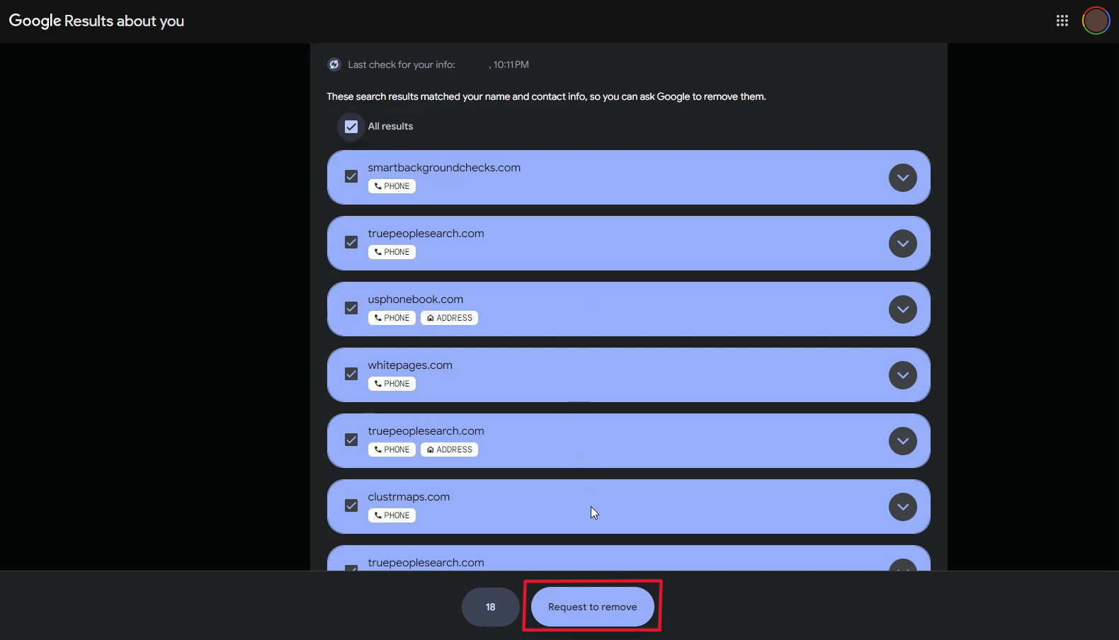Click the PHONE tag under smartbackgroundchecks.com
This screenshot has width=1119, height=640.
click(x=392, y=186)
